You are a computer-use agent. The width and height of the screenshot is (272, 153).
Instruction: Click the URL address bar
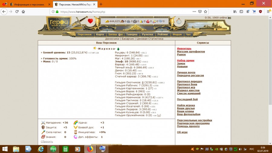pyautogui.click(x=121, y=11)
